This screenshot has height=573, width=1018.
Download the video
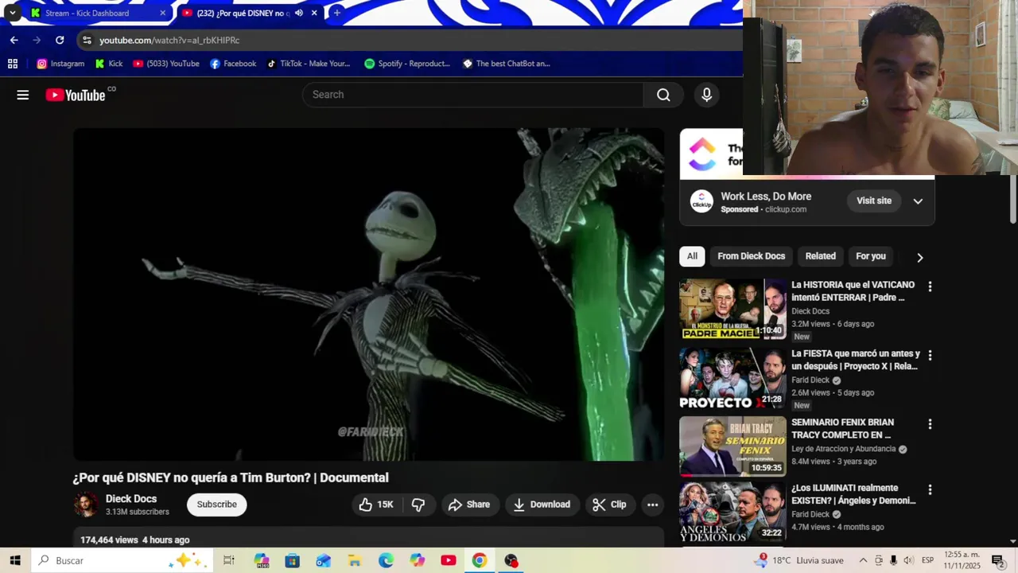(542, 505)
